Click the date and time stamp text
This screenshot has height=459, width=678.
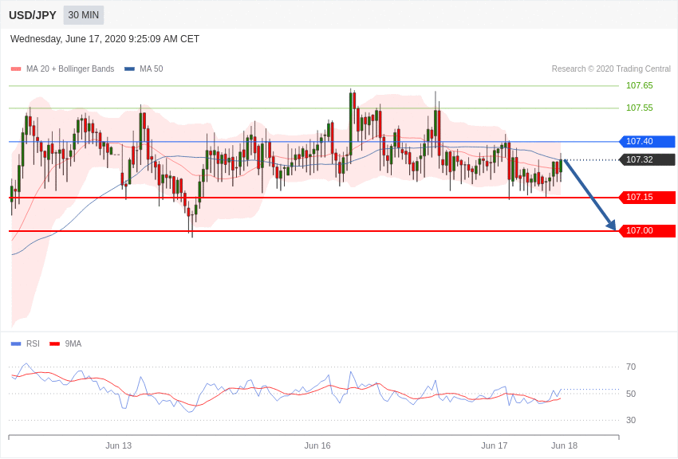tap(104, 39)
